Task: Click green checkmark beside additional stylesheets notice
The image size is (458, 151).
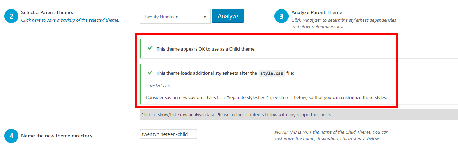Action: [x=150, y=73]
